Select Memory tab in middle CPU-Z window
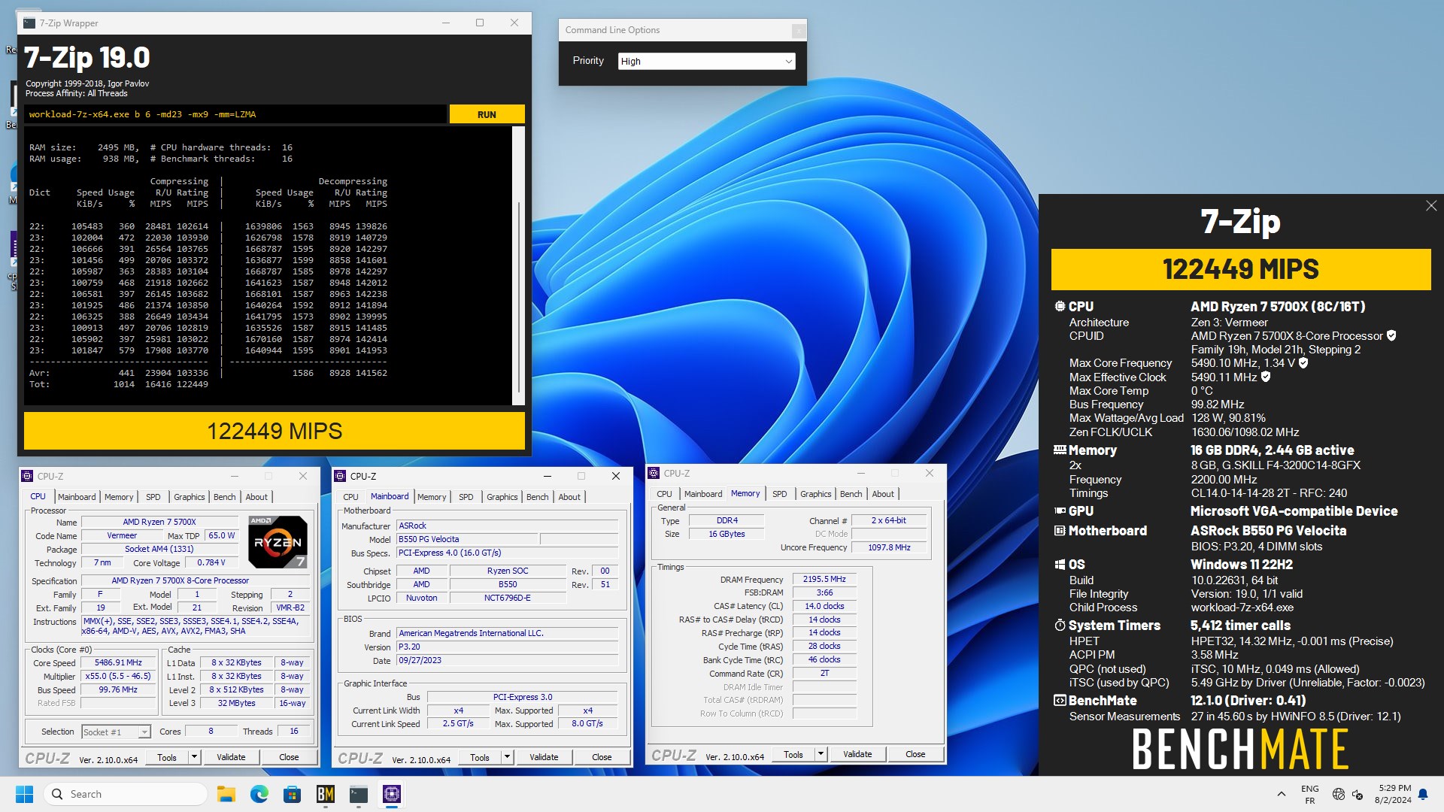Image resolution: width=1444 pixels, height=812 pixels. 432,497
